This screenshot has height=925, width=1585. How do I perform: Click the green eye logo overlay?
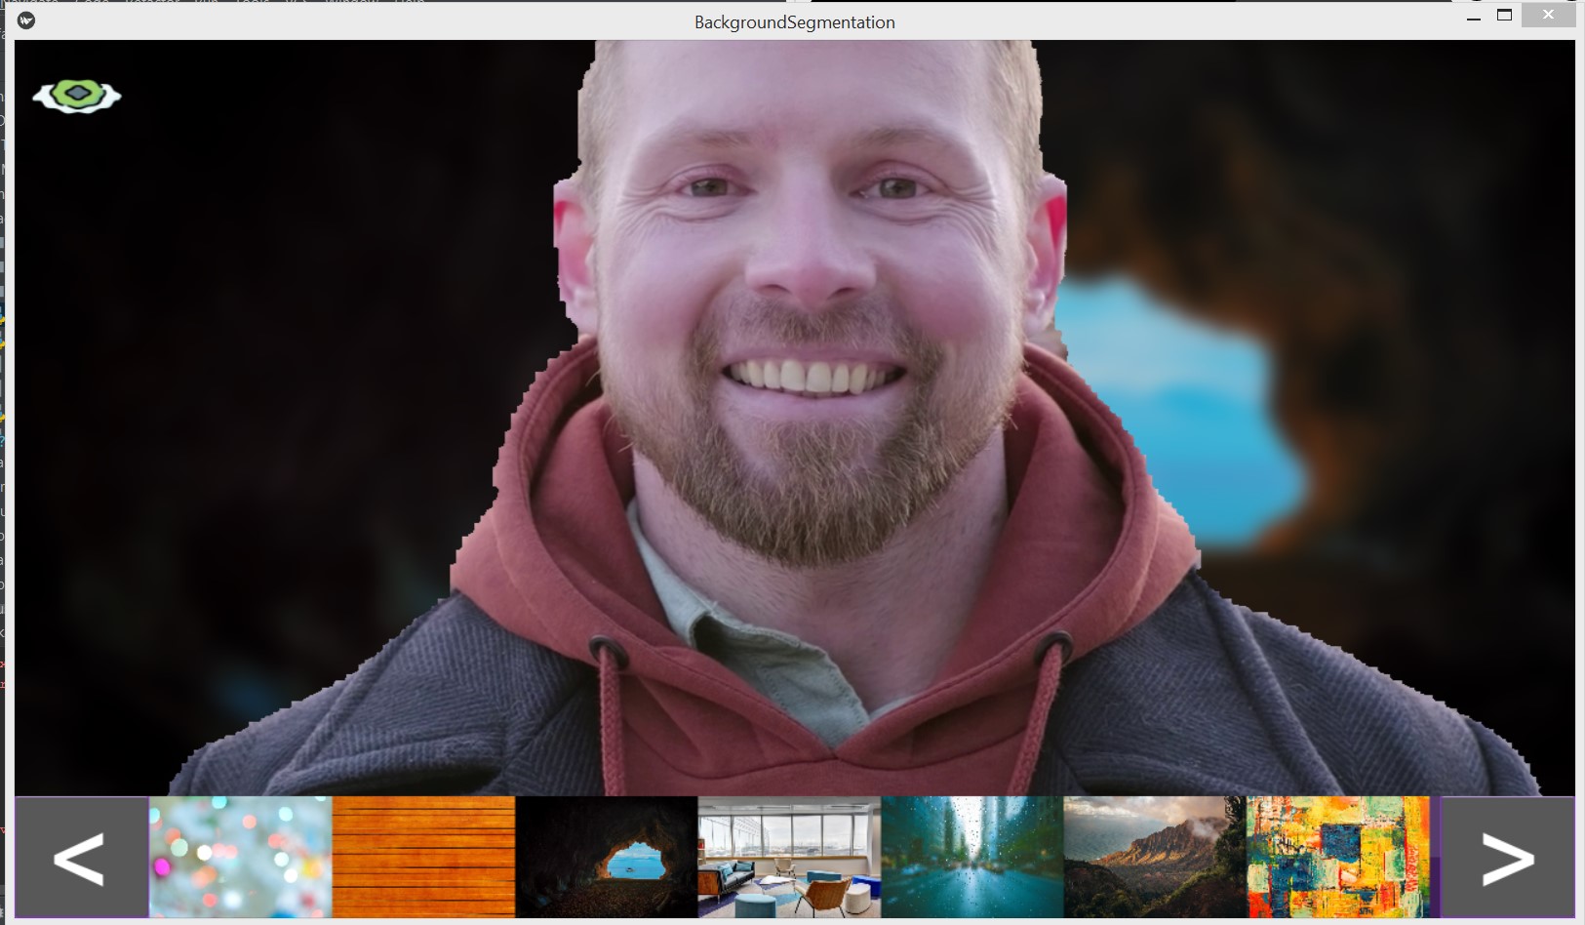point(78,94)
